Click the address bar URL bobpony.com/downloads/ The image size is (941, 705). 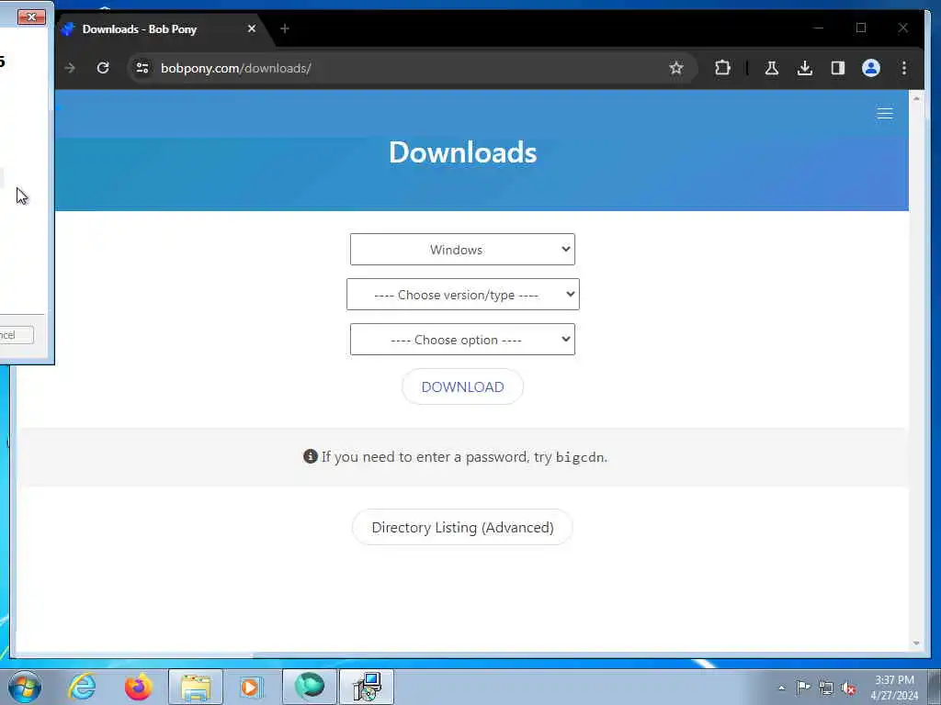click(x=236, y=68)
